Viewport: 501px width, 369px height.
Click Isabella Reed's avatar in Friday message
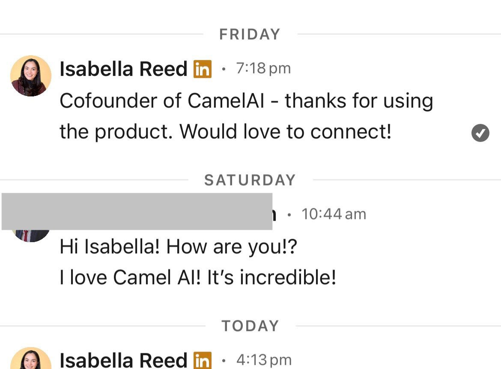31,76
